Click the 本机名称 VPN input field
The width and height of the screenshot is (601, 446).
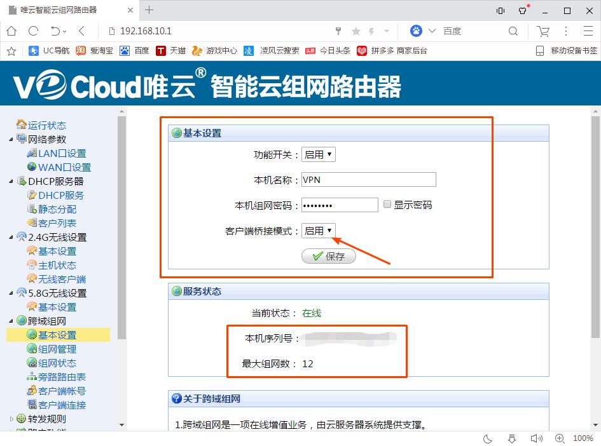[368, 179]
